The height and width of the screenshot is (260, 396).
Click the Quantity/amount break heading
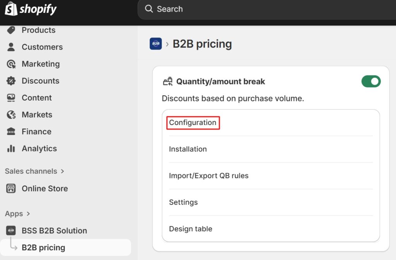coord(221,81)
